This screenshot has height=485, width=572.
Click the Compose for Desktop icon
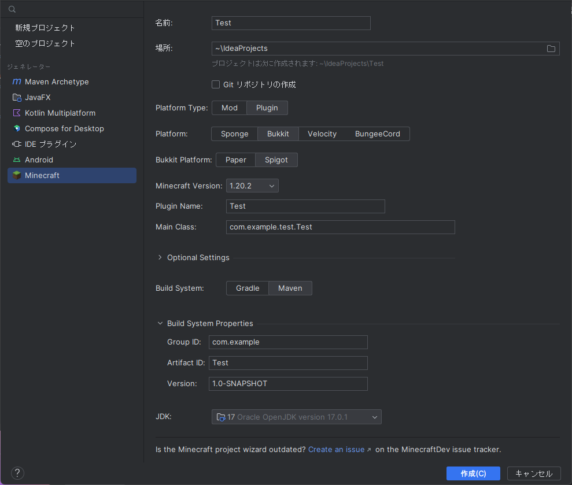(x=17, y=128)
